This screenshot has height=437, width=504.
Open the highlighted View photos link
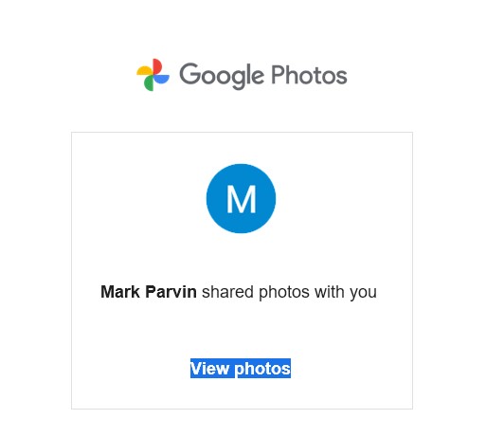tap(241, 368)
